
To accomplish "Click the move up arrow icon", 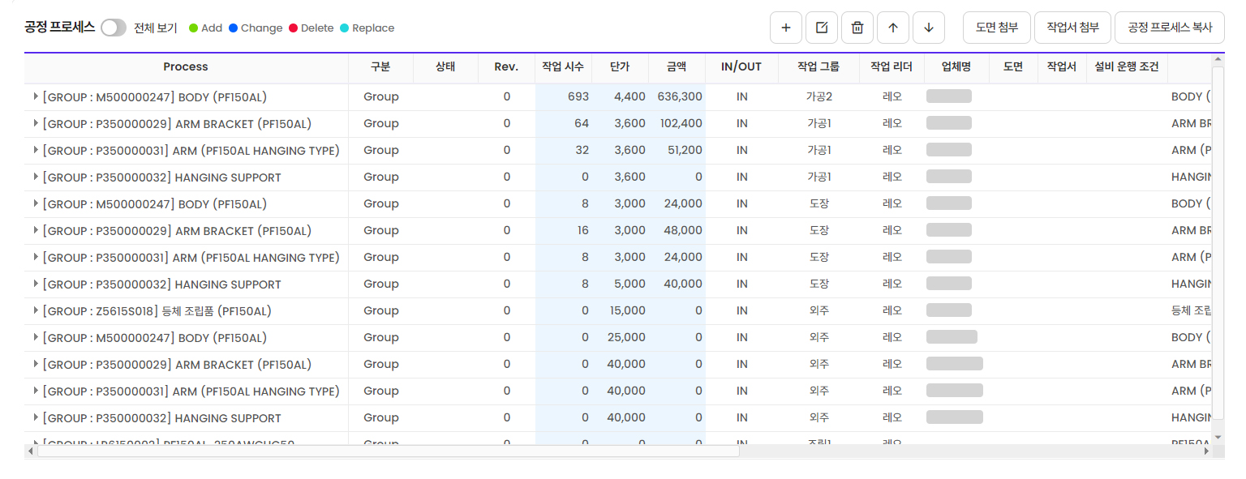I will coord(892,28).
